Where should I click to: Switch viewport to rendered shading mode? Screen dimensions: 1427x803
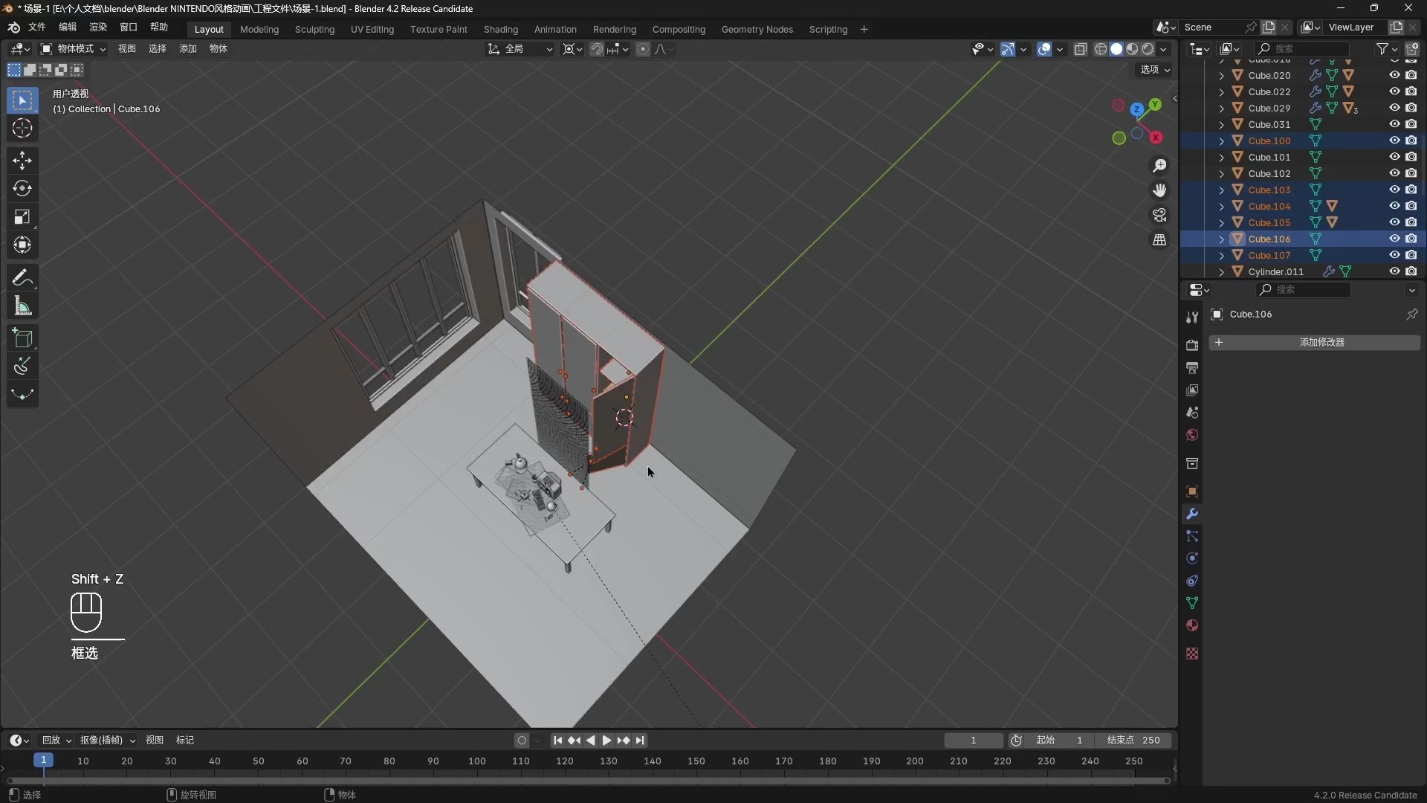point(1148,49)
